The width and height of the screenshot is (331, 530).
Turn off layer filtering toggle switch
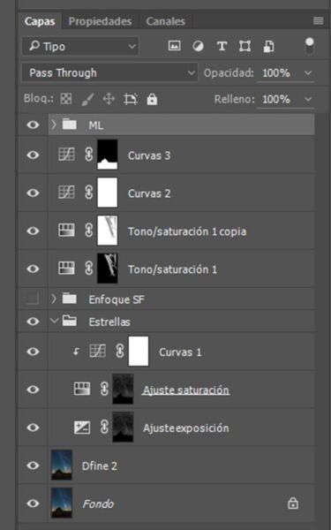(310, 46)
